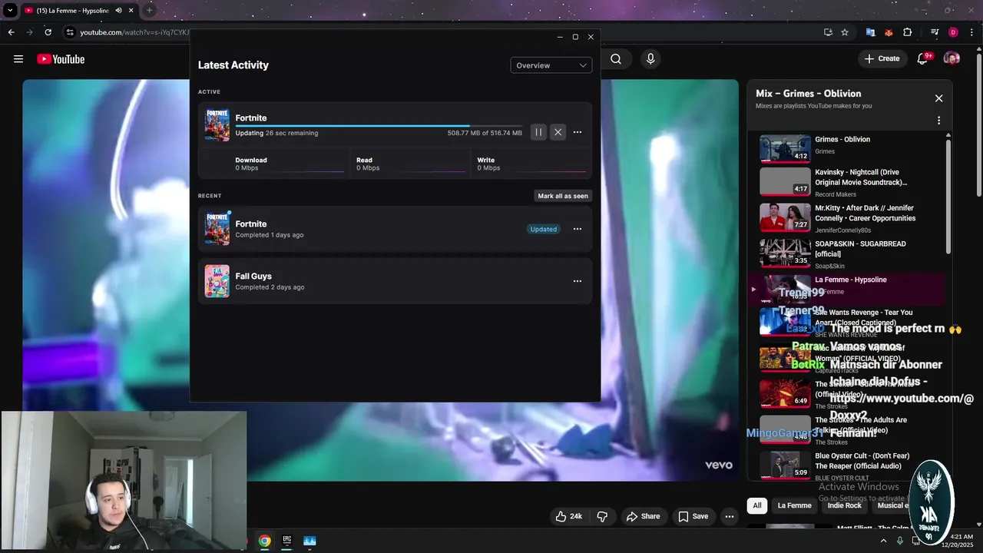Open more actions below the video
The width and height of the screenshot is (983, 553).
730,516
